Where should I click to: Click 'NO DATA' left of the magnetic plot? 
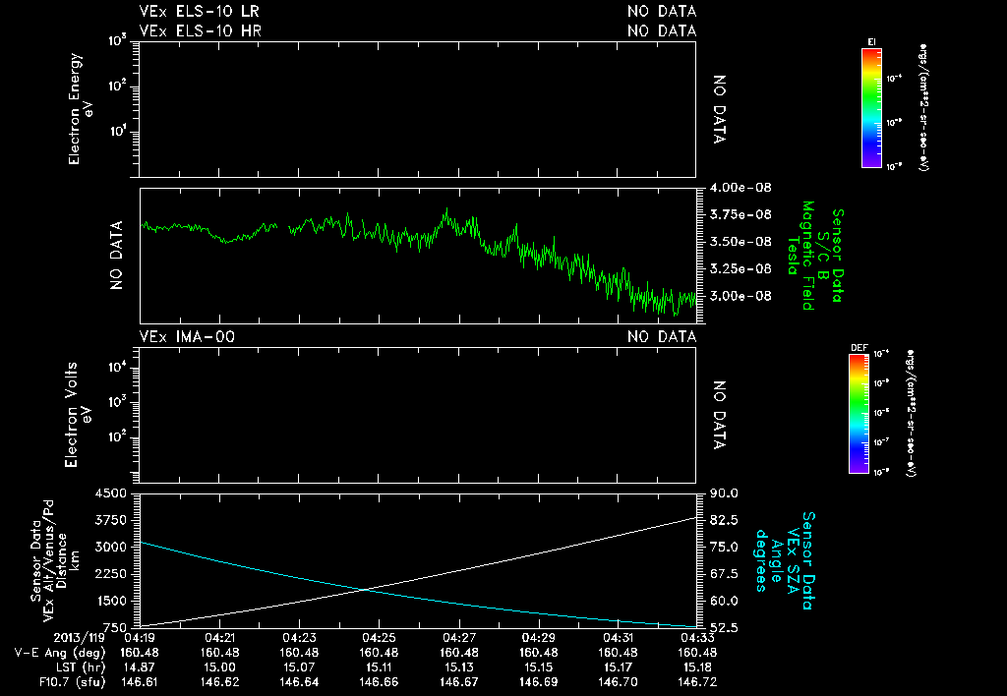(x=116, y=255)
